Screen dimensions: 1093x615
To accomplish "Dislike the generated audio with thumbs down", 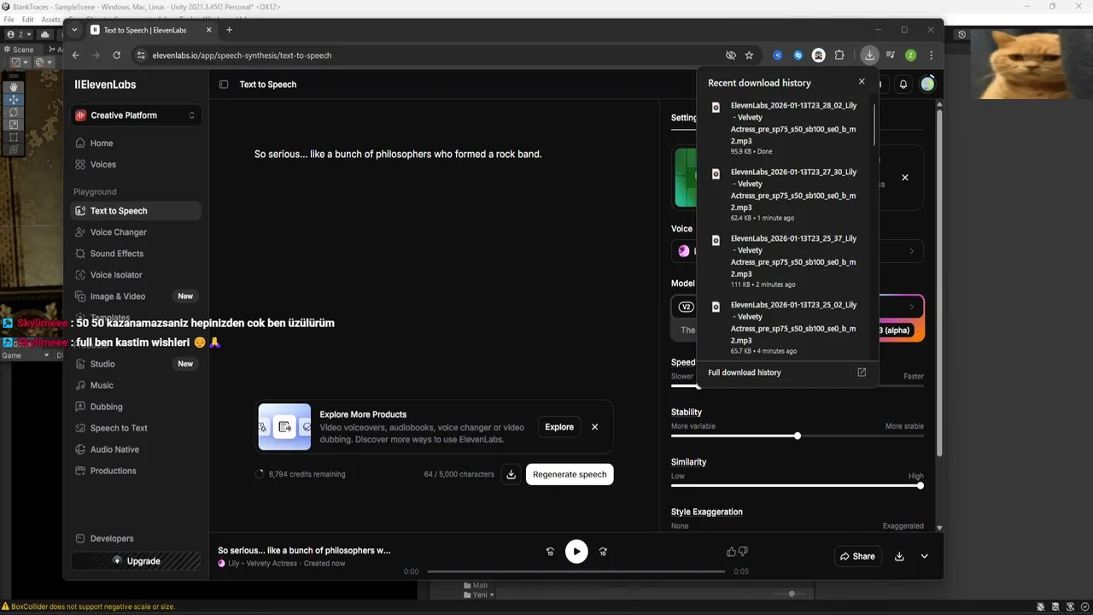I will (743, 552).
